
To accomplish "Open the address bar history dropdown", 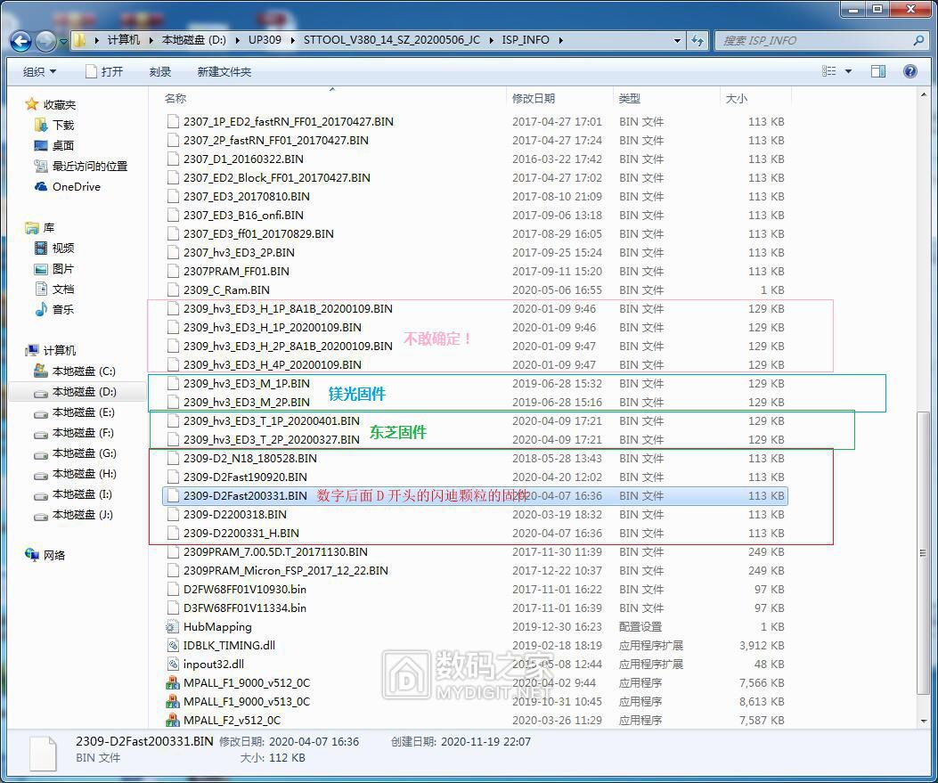I will [x=677, y=41].
